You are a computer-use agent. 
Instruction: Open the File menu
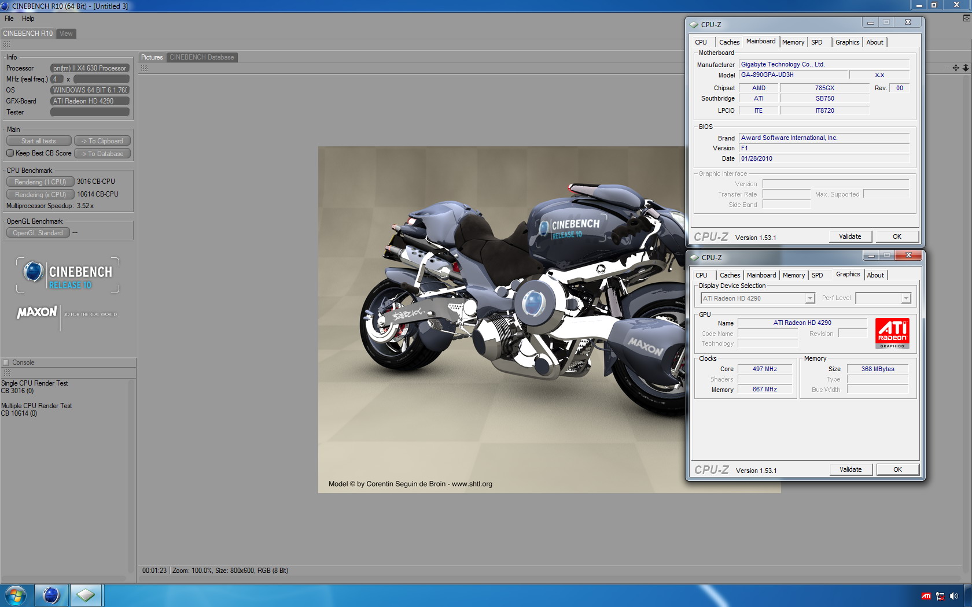9,18
